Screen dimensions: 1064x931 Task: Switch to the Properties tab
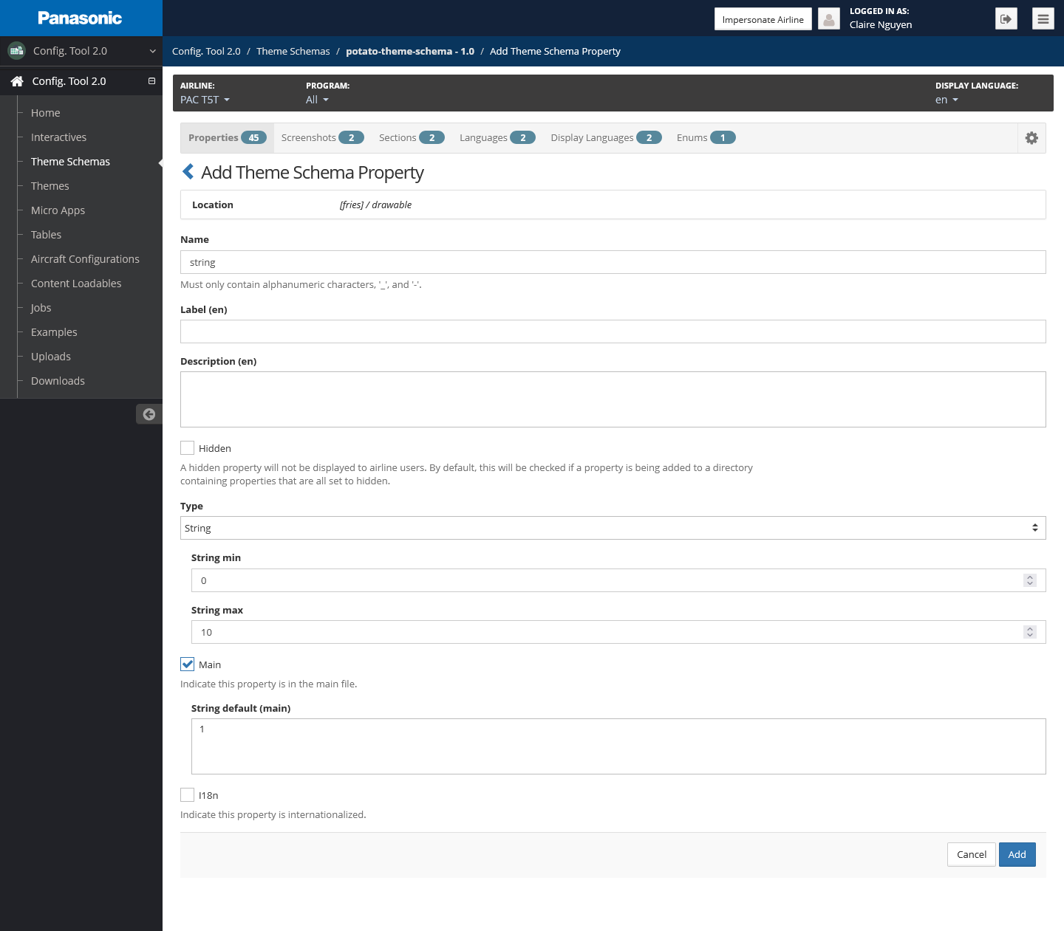coord(227,138)
